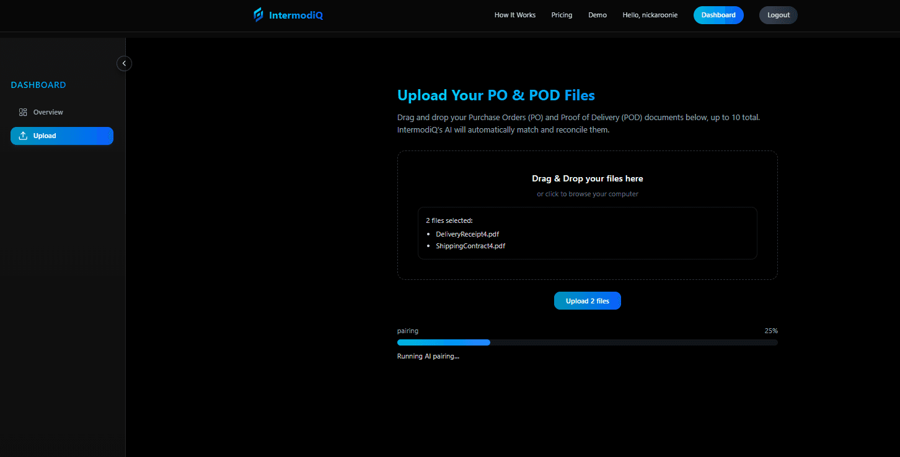
Task: Select DeliveryReceipt4.pdf in the file list
Action: point(467,233)
